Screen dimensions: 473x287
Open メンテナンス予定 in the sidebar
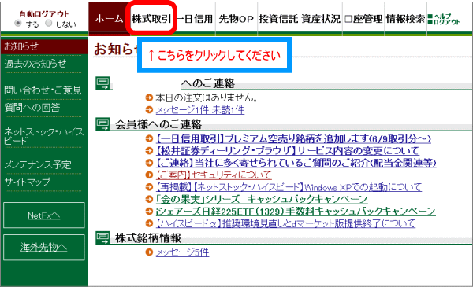38,164
